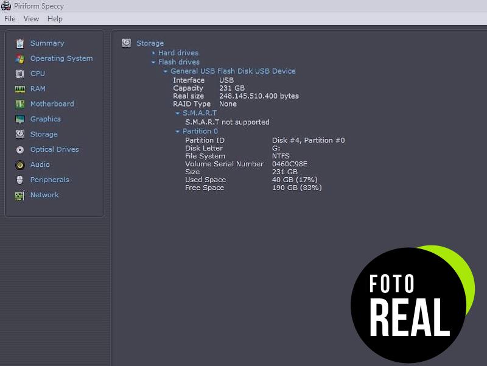Open the Peripherals section
487x366 pixels.
(50, 180)
